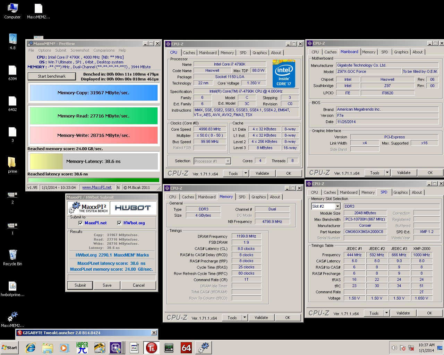Screen dimensions: 444x355
Task: Open the Start menu
Action: click(10, 348)
